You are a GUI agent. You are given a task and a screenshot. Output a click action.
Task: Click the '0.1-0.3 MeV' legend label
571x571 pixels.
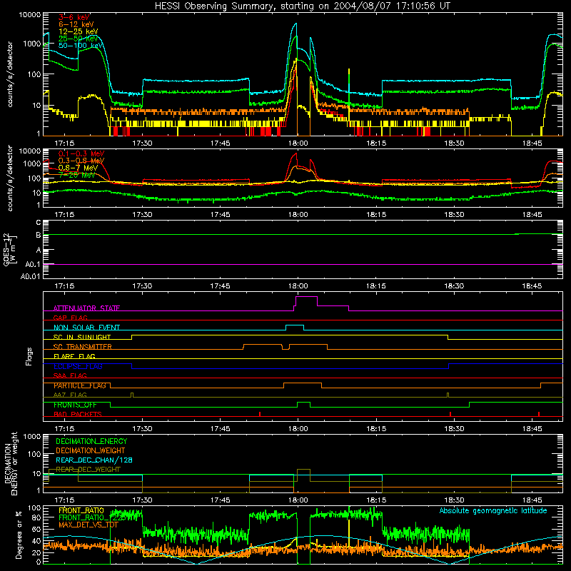(x=81, y=153)
